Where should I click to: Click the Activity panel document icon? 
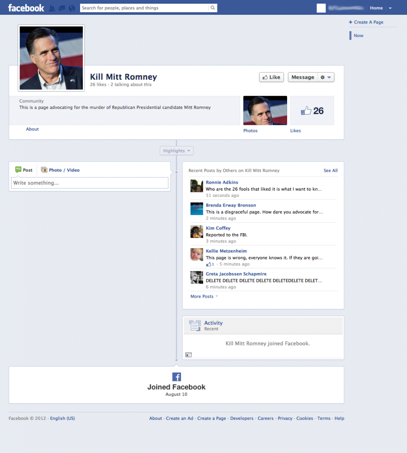pos(195,325)
